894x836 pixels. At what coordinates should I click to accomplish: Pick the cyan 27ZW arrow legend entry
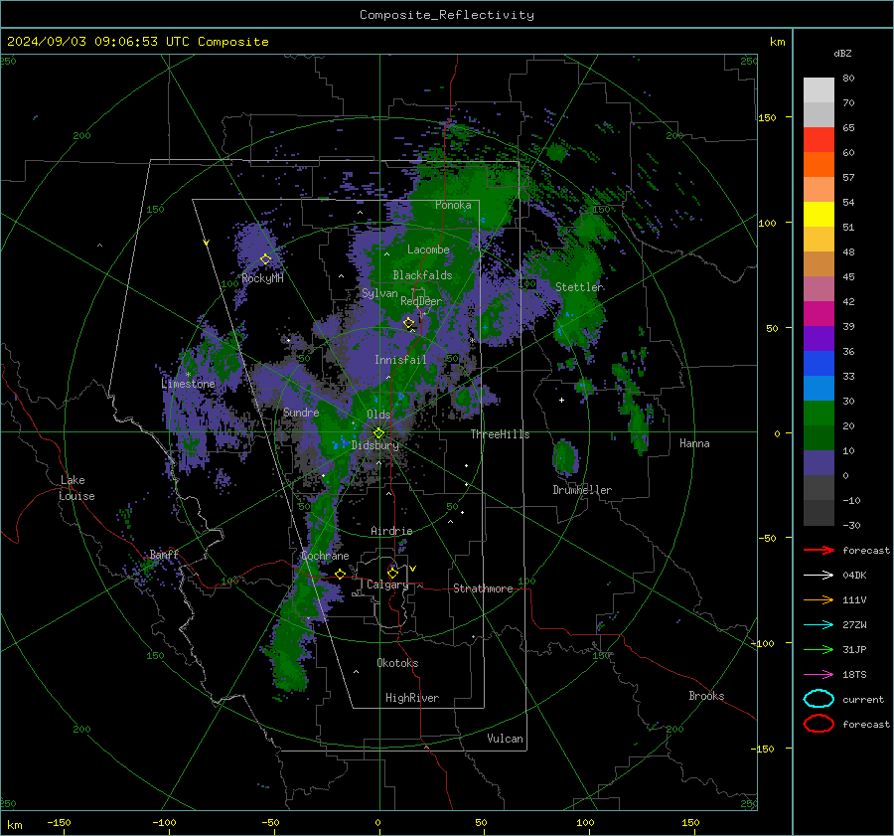(819, 625)
